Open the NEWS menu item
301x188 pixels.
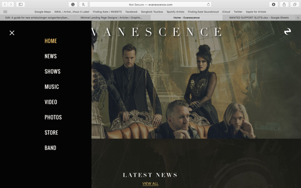51,56
